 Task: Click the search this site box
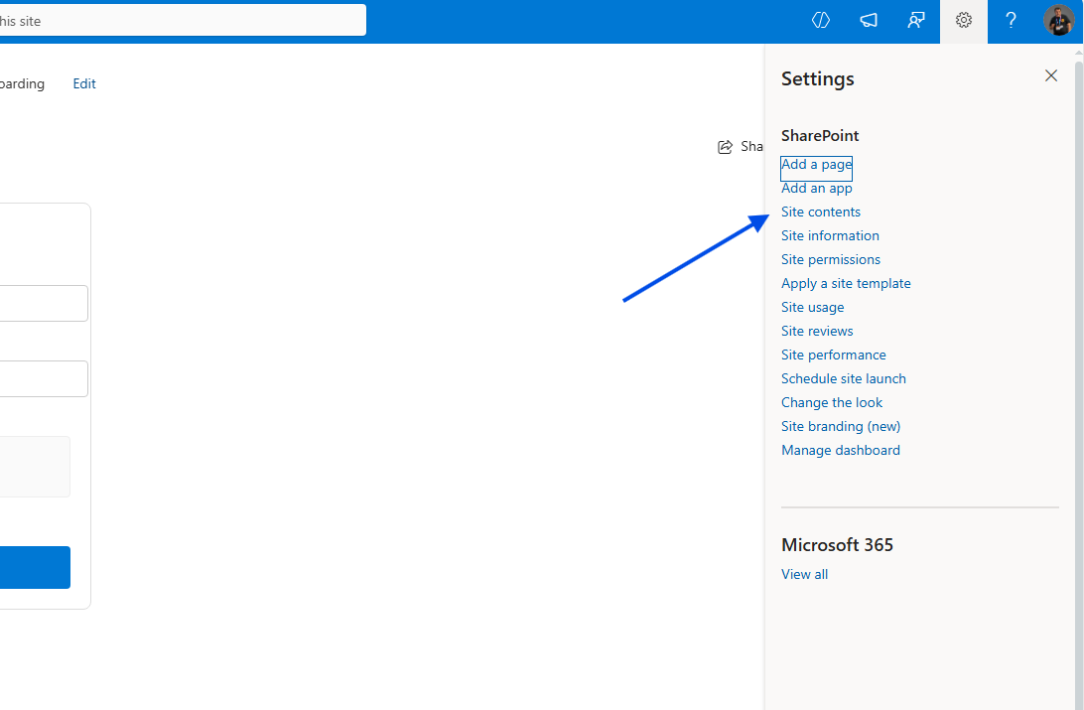click(179, 20)
